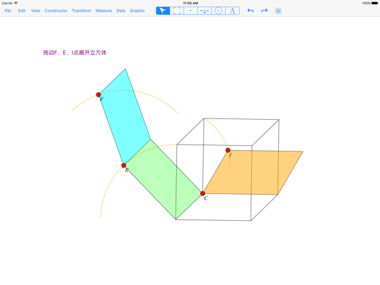Tap the circled X close icon
The height and width of the screenshot is (285, 380).
tap(278, 11)
